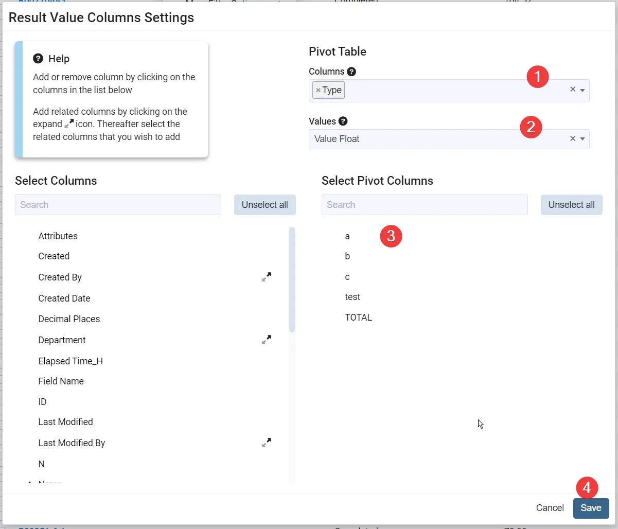
Task: Click the question mark icon in Help panel
Action: 38,58
